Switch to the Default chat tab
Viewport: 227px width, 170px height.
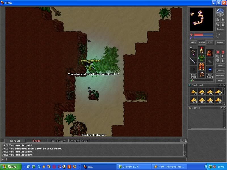(15, 141)
